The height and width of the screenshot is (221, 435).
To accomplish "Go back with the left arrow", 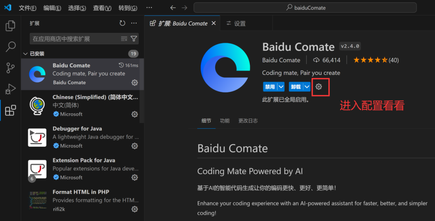I will pos(173,8).
